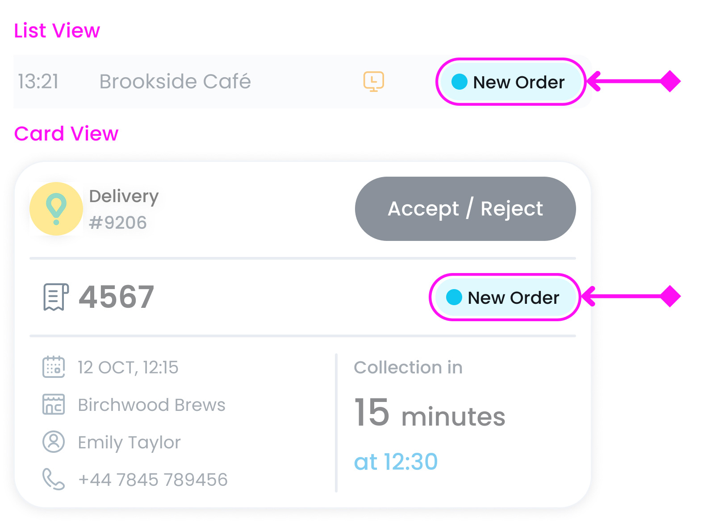Select the storefront icon next to Birchwood Brews
The width and height of the screenshot is (702, 530).
53,405
